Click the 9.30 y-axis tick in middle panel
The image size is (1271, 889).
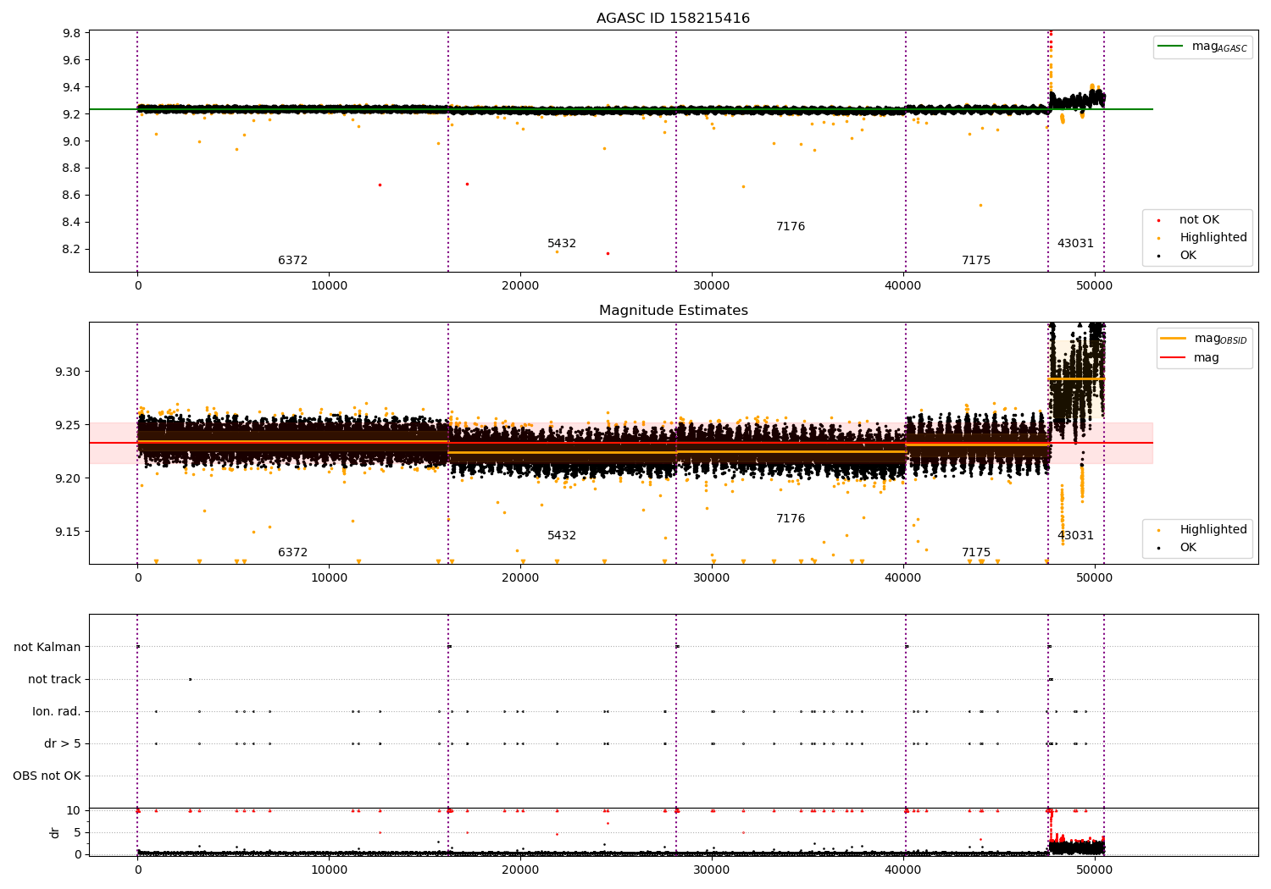(68, 372)
